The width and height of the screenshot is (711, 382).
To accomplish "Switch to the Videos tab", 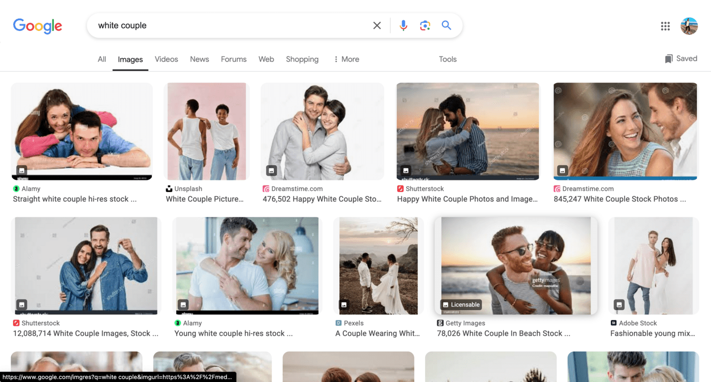I will [166, 59].
